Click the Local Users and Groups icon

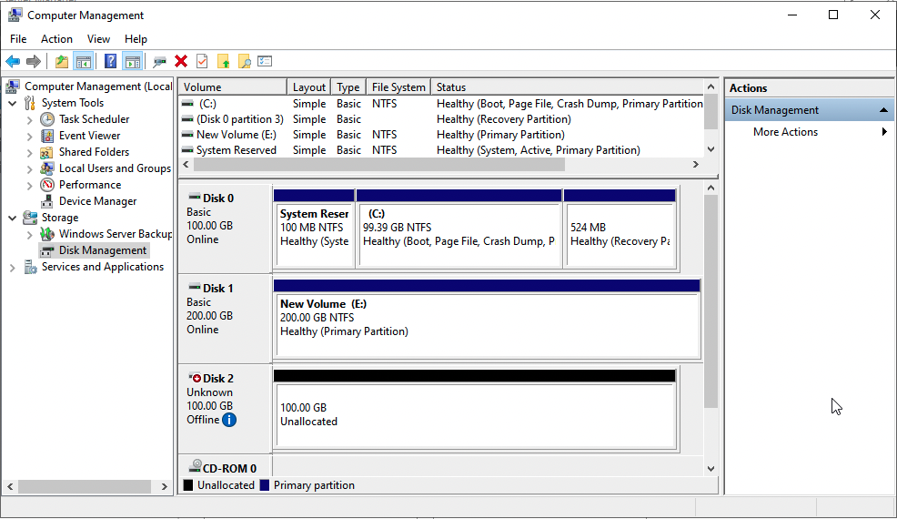47,168
